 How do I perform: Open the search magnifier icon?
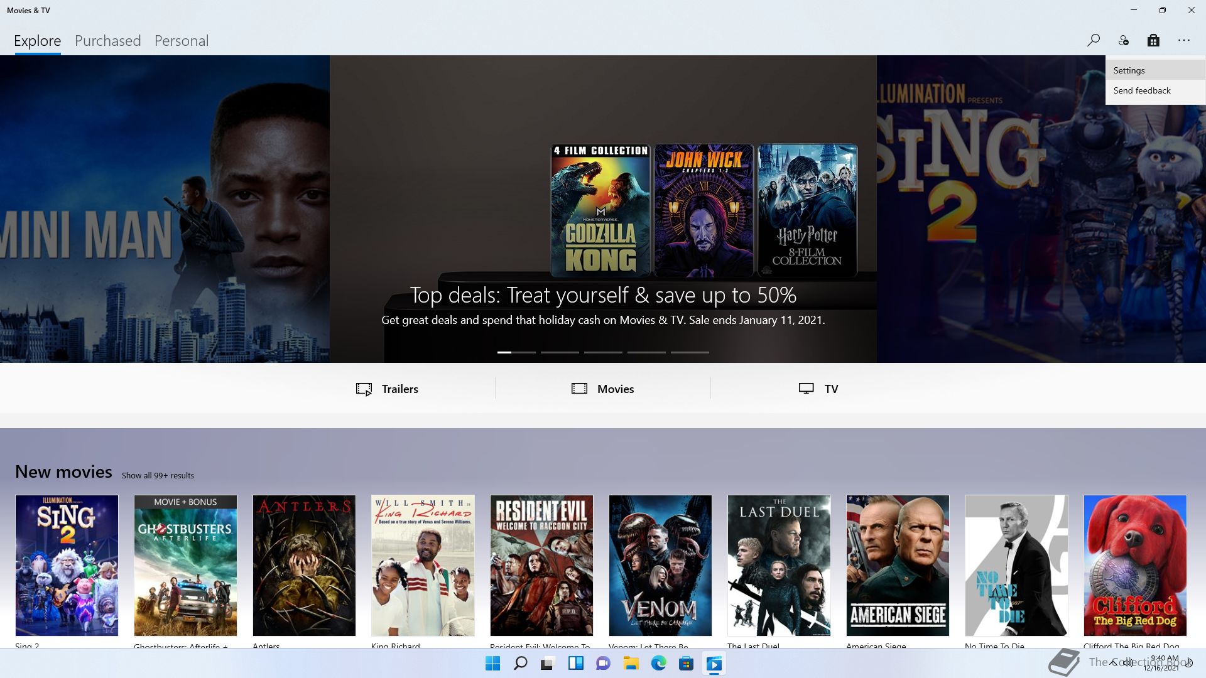coord(1093,40)
